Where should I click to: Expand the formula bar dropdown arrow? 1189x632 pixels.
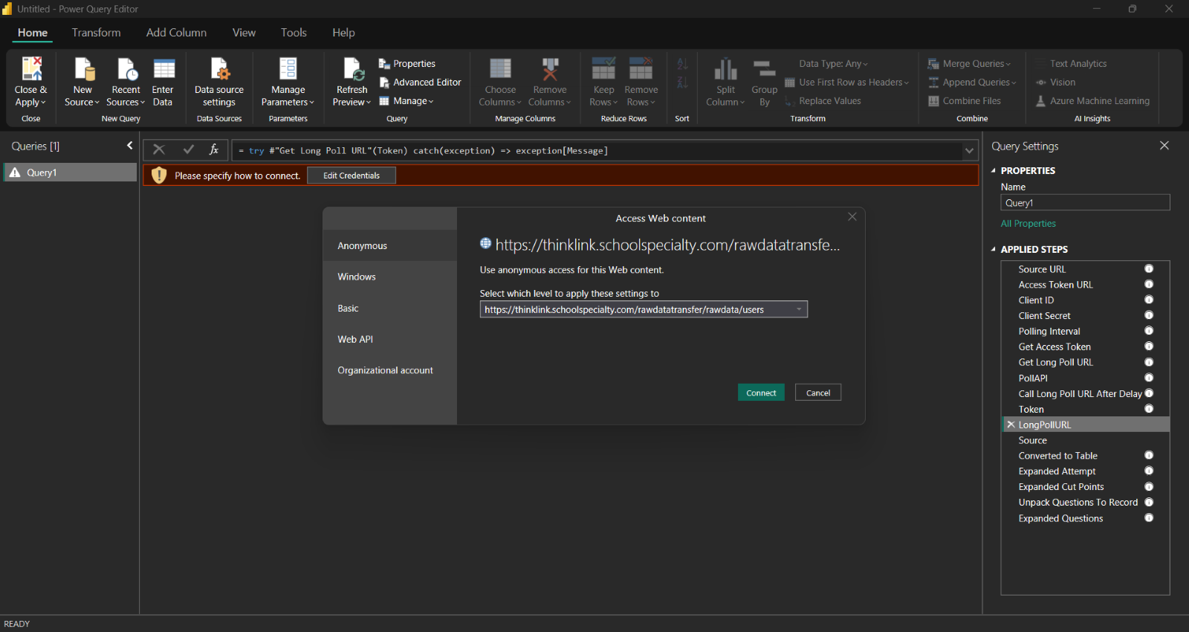pyautogui.click(x=969, y=150)
